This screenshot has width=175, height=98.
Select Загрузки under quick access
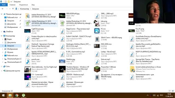pyautogui.click(x=10, y=21)
